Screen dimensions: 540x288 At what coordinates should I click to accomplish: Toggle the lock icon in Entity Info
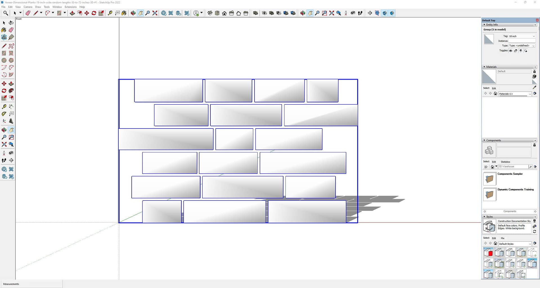click(516, 51)
